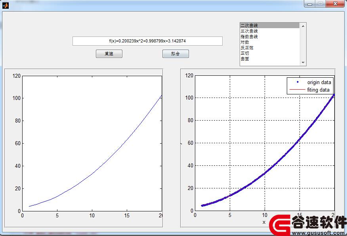Select 指数曲线 in the list
347x236 pixels.
tap(270, 36)
